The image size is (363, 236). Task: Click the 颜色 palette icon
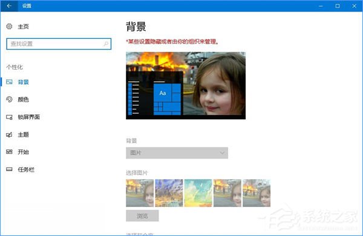[x=9, y=99]
